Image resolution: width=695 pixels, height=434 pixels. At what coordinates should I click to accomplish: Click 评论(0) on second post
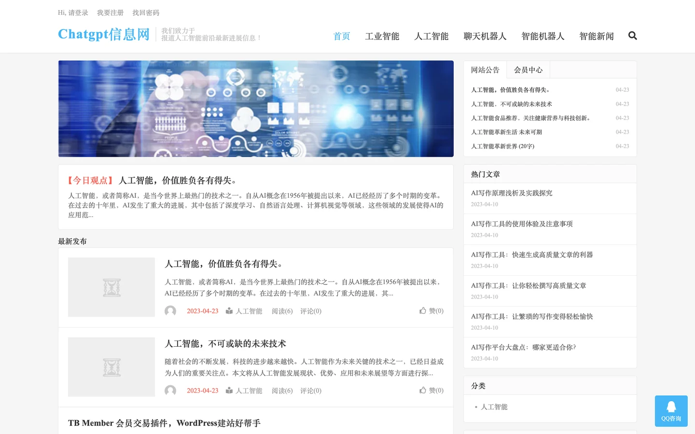(x=311, y=391)
